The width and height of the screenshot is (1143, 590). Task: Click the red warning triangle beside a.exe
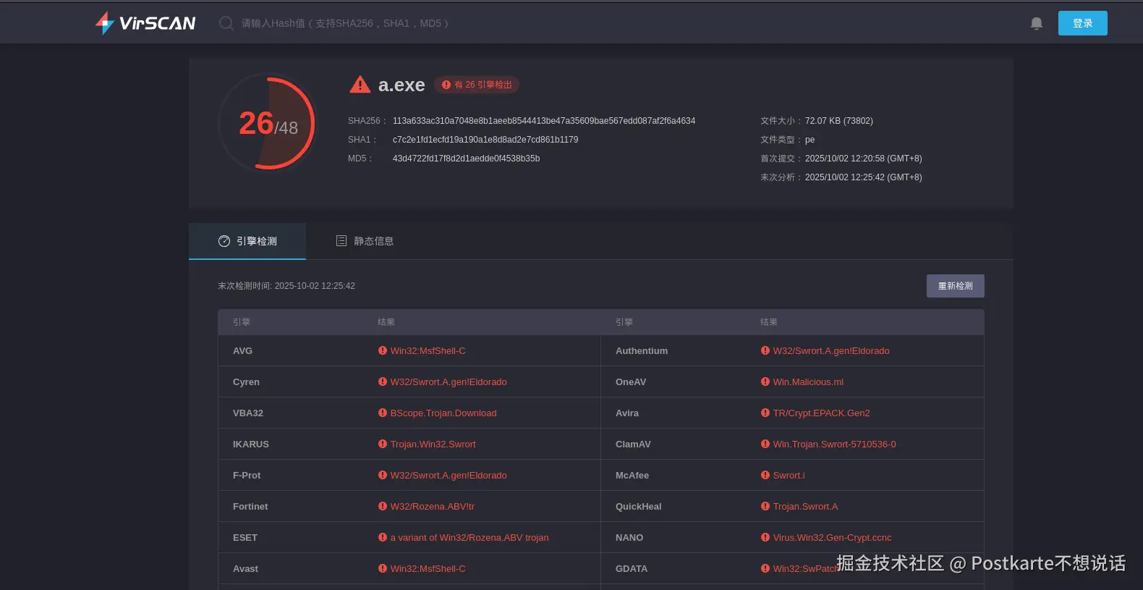[360, 85]
